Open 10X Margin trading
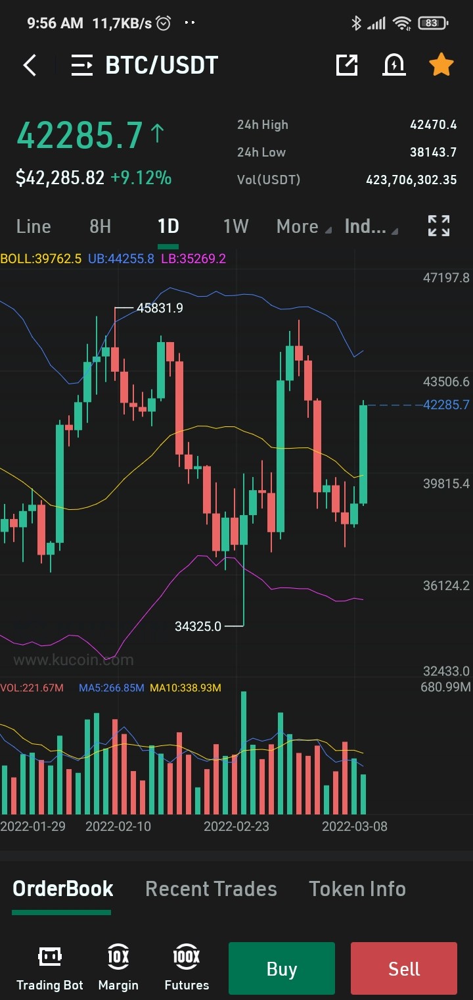This screenshot has width=473, height=1000. [118, 968]
